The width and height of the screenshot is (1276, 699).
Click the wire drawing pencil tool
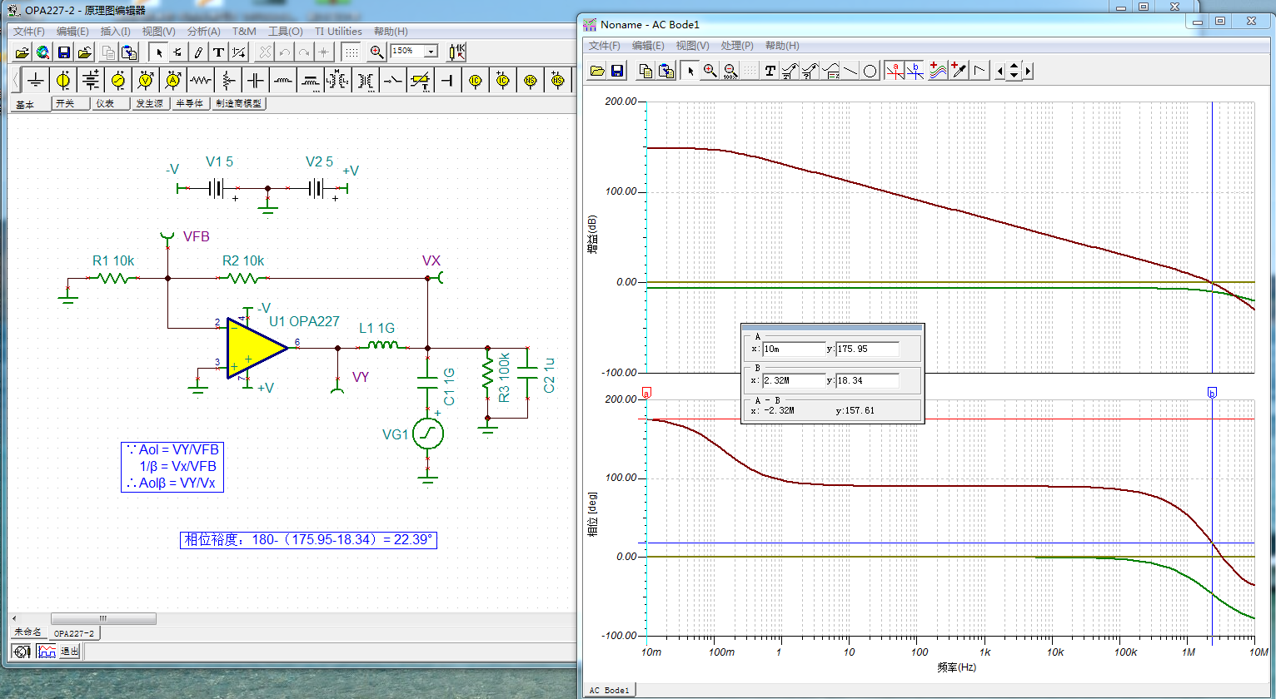point(198,52)
